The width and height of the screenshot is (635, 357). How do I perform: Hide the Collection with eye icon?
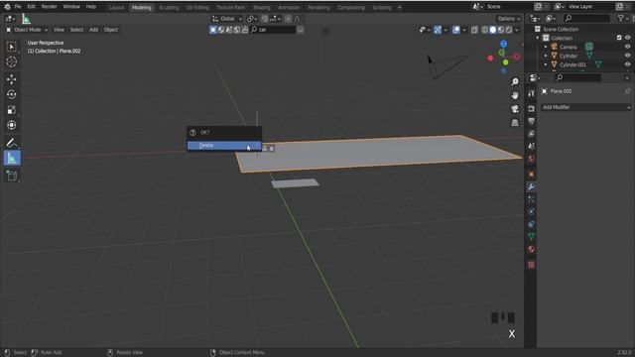tap(627, 38)
